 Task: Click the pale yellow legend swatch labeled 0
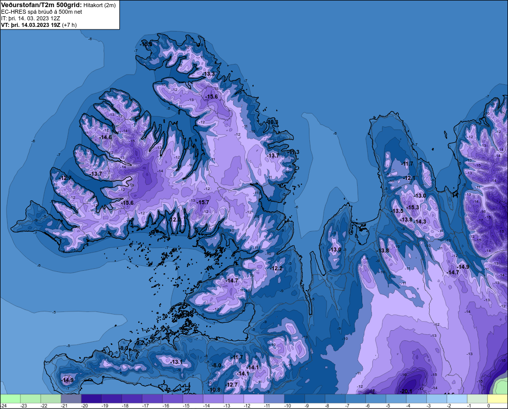pos(498,398)
